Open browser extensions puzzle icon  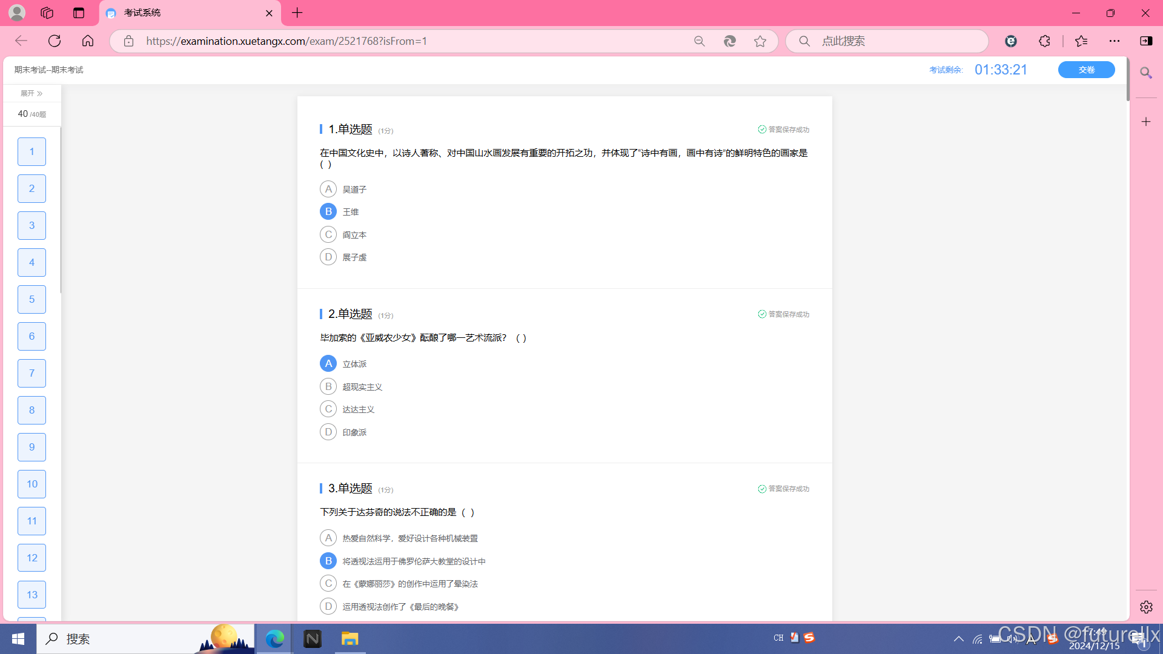click(1044, 41)
